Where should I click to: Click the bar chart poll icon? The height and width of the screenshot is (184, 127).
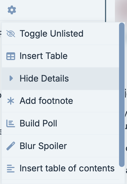11,123
